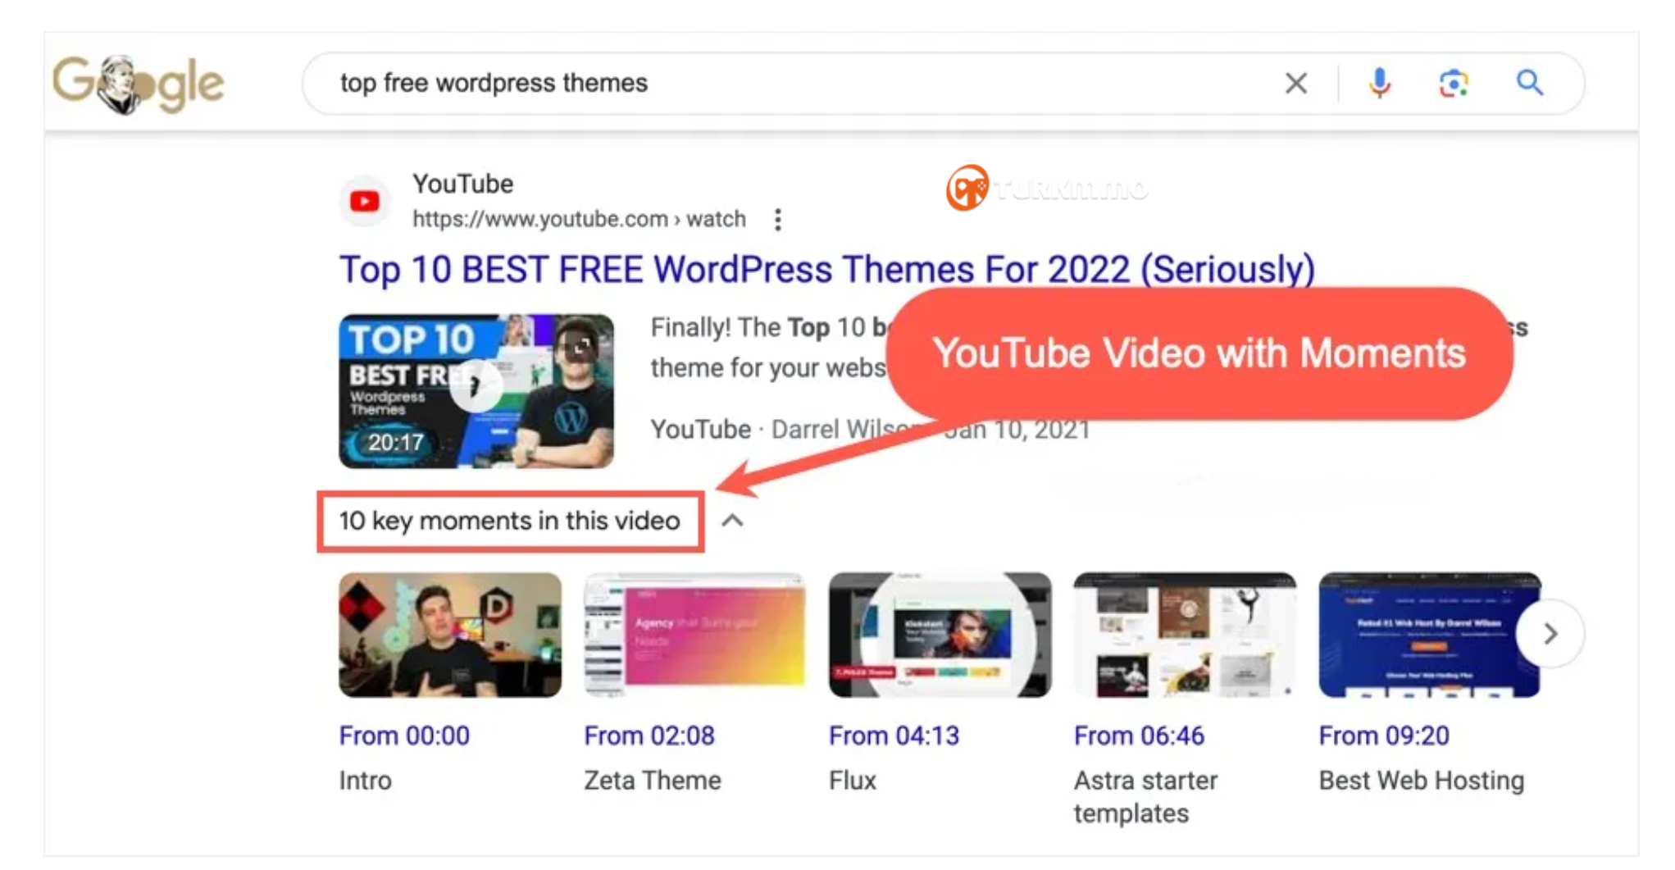
Task: Click the 'Astra starter templates' moment title
Action: click(x=1145, y=796)
